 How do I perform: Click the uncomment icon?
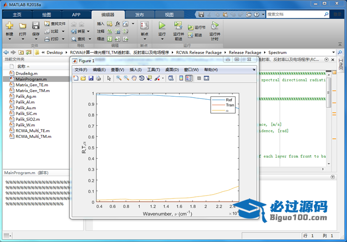point(117,31)
